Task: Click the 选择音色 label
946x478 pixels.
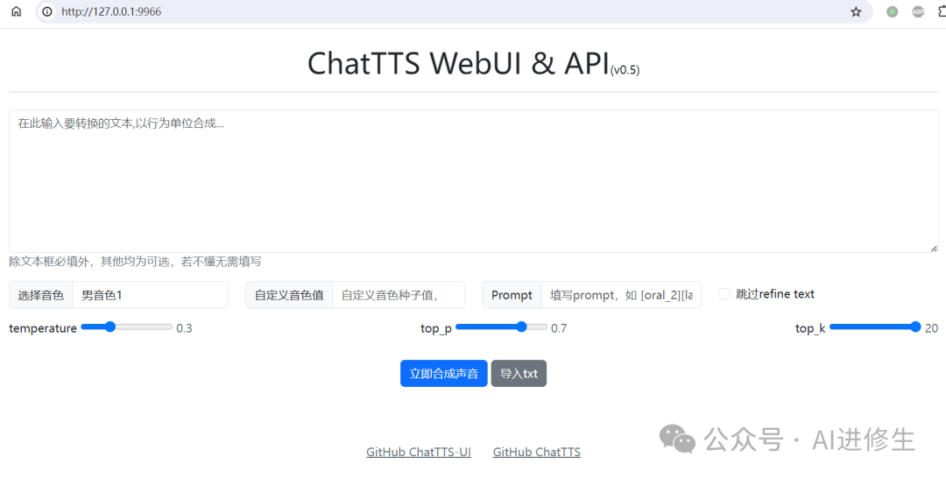Action: [40, 295]
